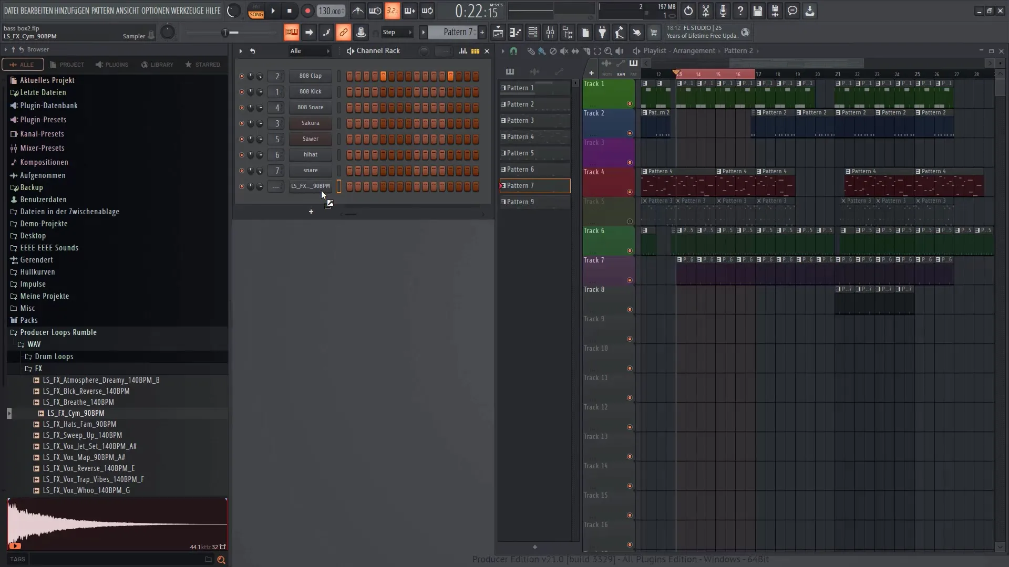
Task: Toggle the Playlist snap magnet icon
Action: [513, 51]
